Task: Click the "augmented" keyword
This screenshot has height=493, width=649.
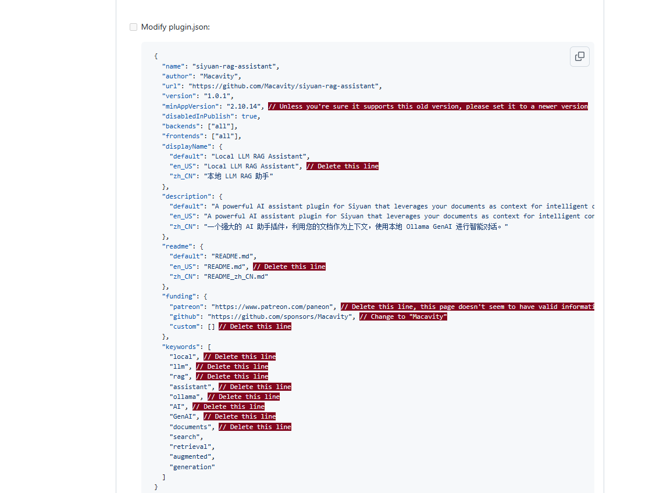Action: coord(190,456)
